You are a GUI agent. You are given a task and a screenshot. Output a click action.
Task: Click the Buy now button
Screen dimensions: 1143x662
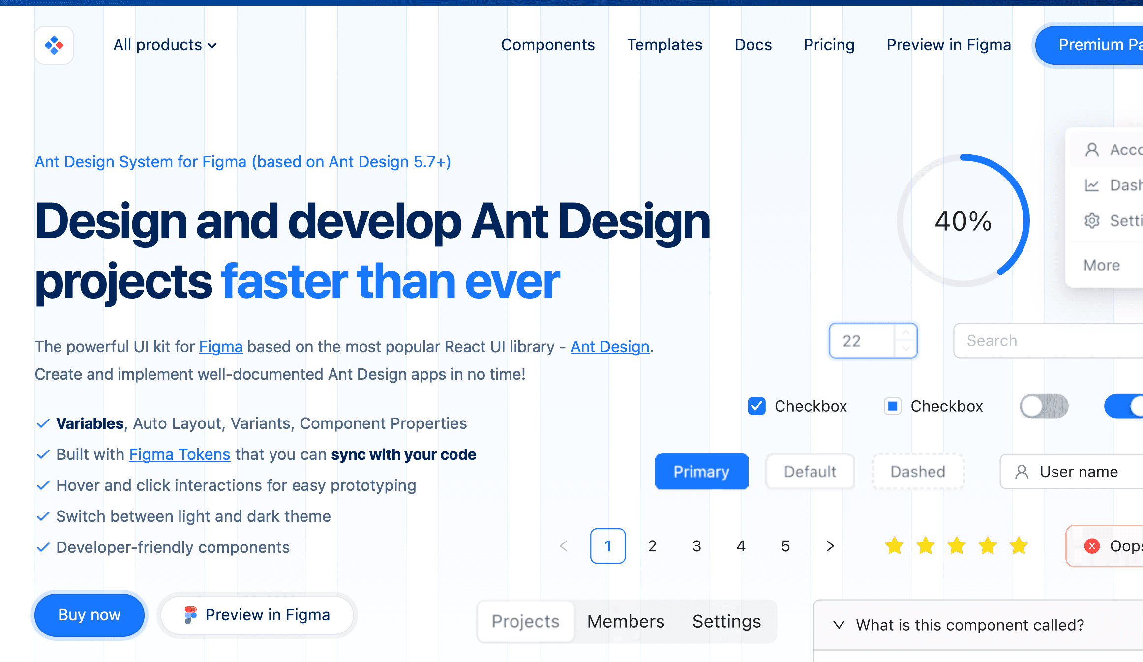pyautogui.click(x=90, y=615)
